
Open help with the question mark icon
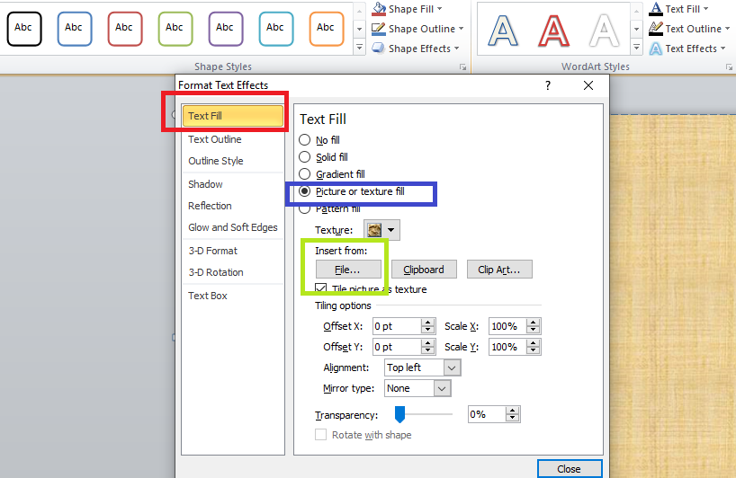point(548,85)
